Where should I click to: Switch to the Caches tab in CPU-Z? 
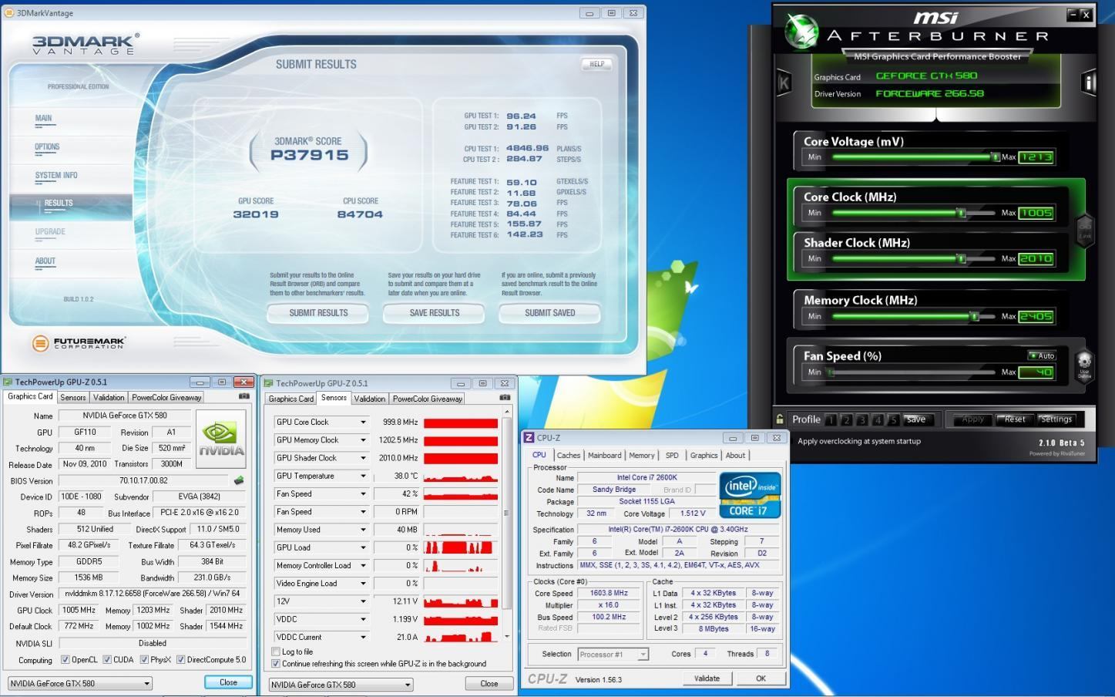tap(569, 455)
